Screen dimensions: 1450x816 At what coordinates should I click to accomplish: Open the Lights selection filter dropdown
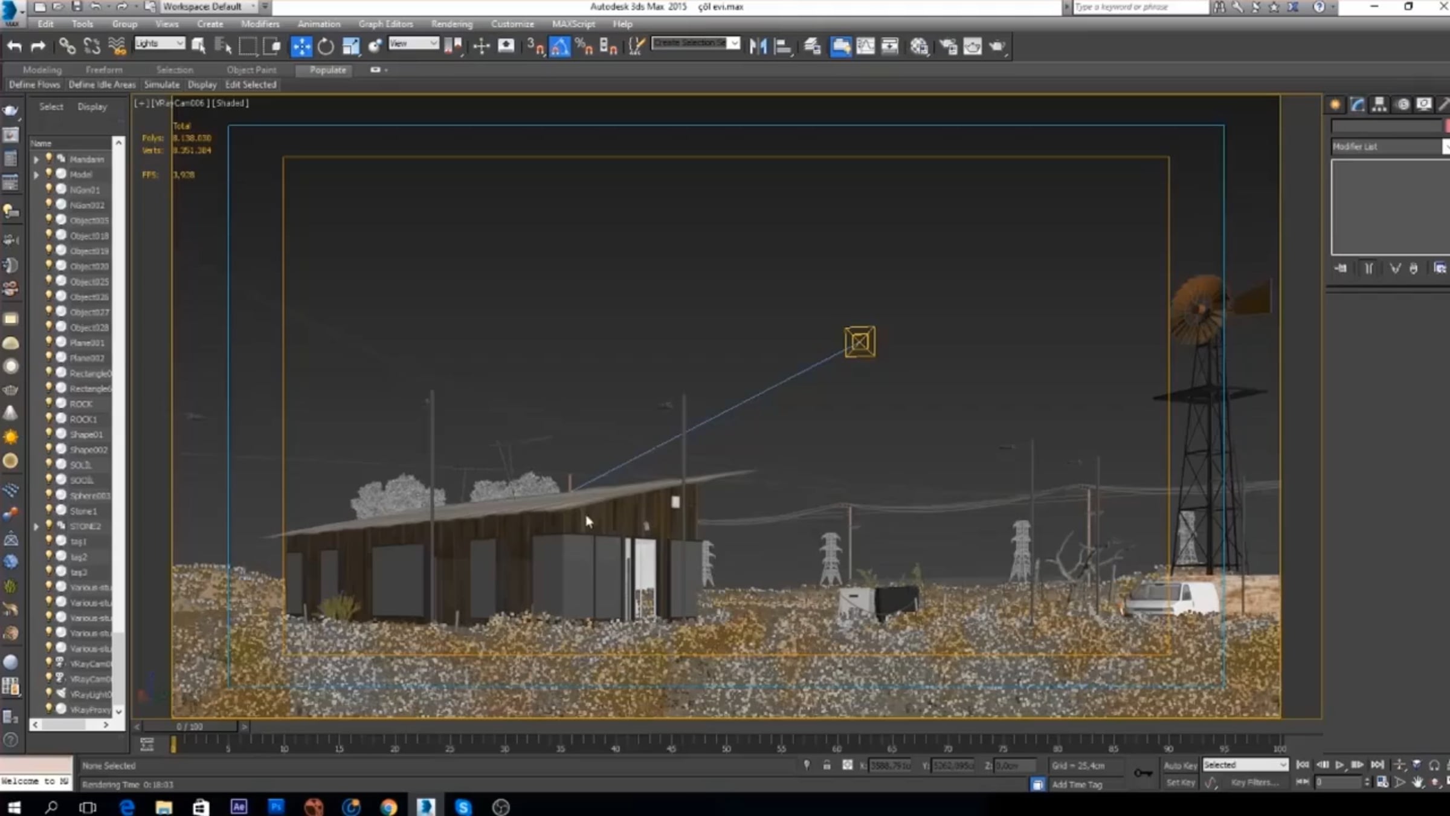(159, 44)
